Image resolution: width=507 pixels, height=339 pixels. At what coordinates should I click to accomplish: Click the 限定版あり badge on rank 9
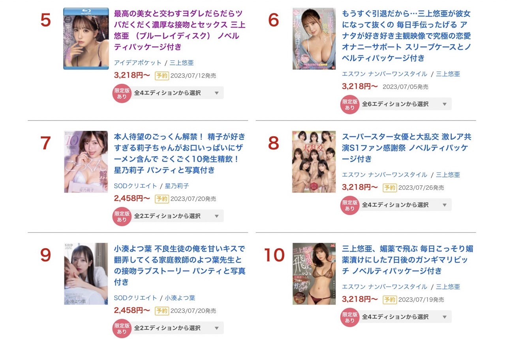122,328
